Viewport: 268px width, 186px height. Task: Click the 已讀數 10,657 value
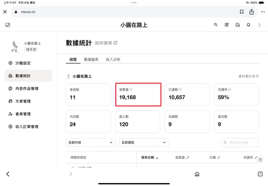pos(177,97)
